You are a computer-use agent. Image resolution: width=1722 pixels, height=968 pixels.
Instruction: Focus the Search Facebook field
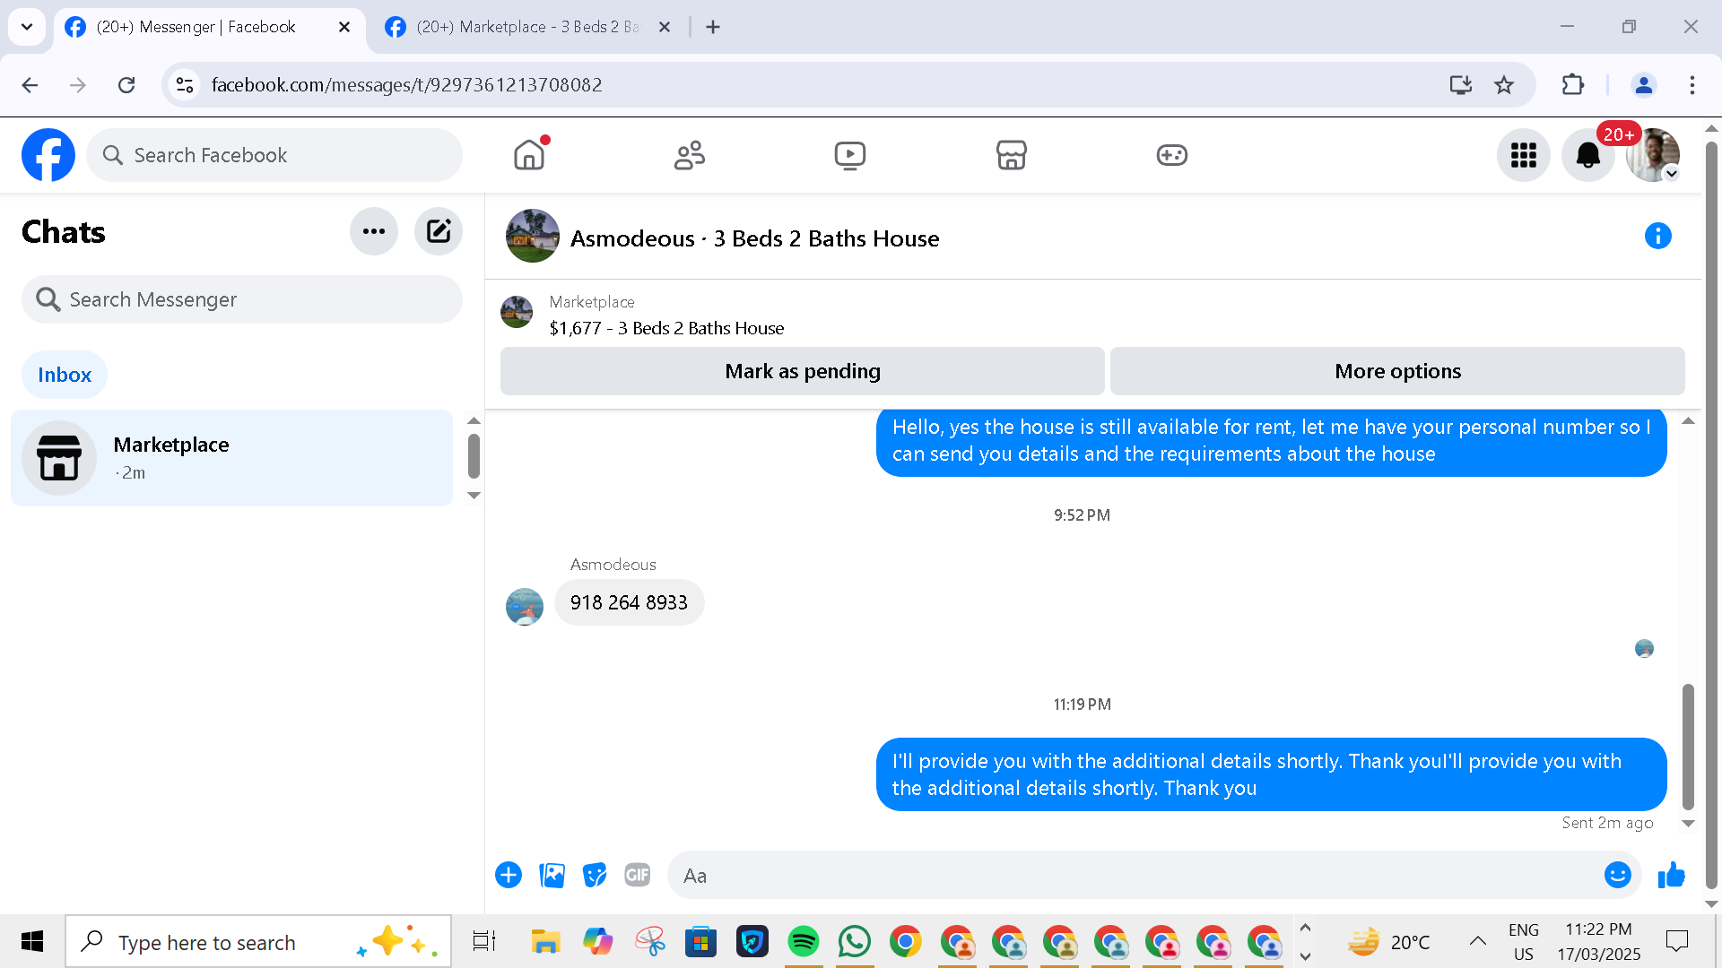click(274, 155)
